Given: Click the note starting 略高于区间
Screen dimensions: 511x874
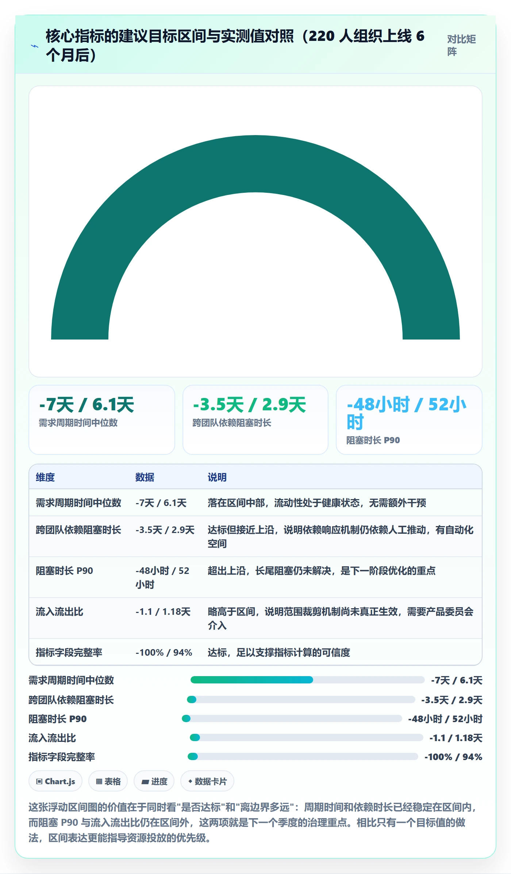Looking at the screenshot, I should pos(341,618).
